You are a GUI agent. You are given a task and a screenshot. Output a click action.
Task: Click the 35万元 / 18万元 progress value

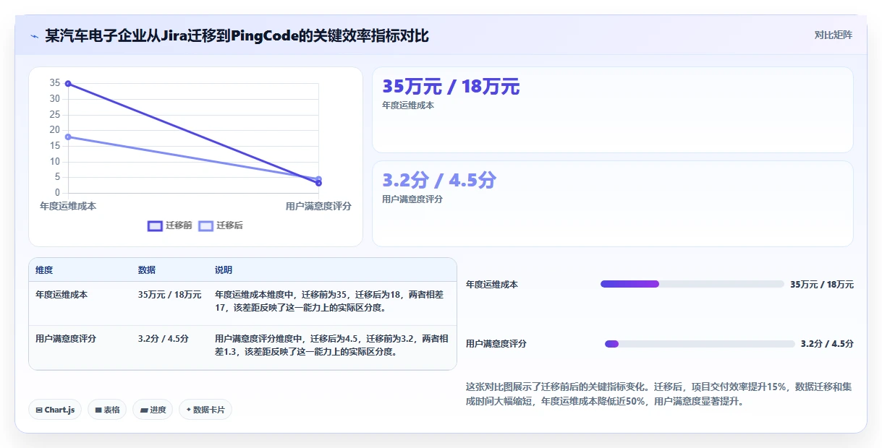[822, 285]
